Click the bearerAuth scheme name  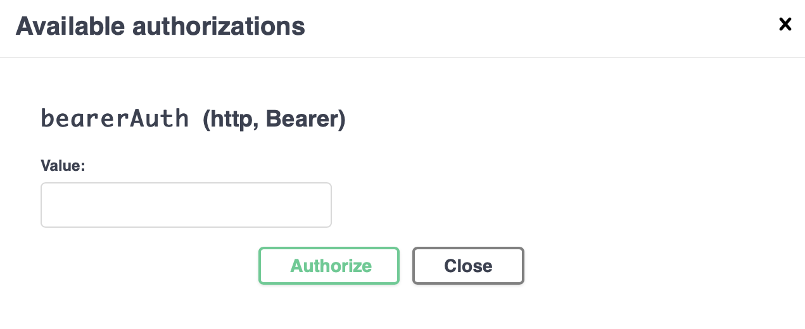tap(115, 118)
